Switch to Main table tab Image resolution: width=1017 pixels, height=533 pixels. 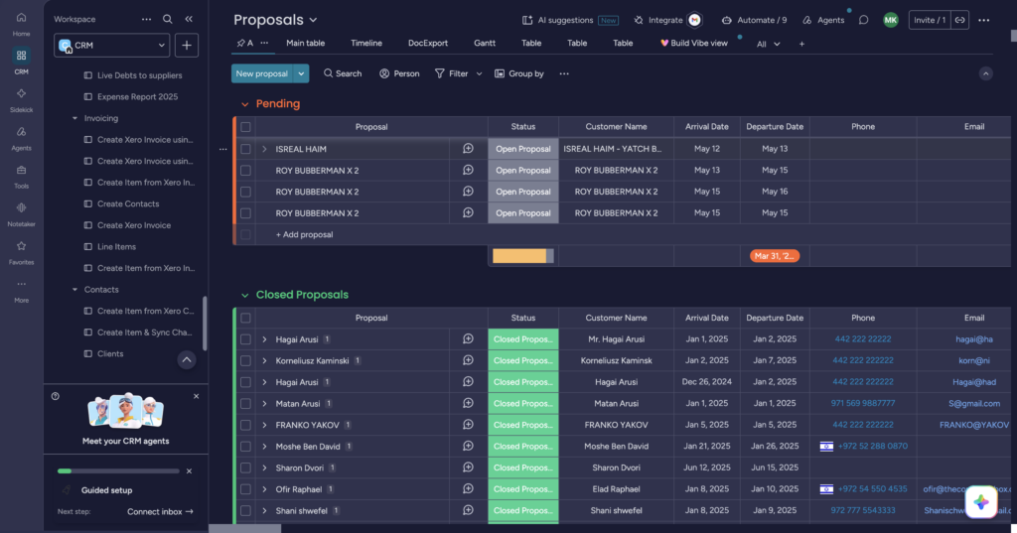point(306,44)
